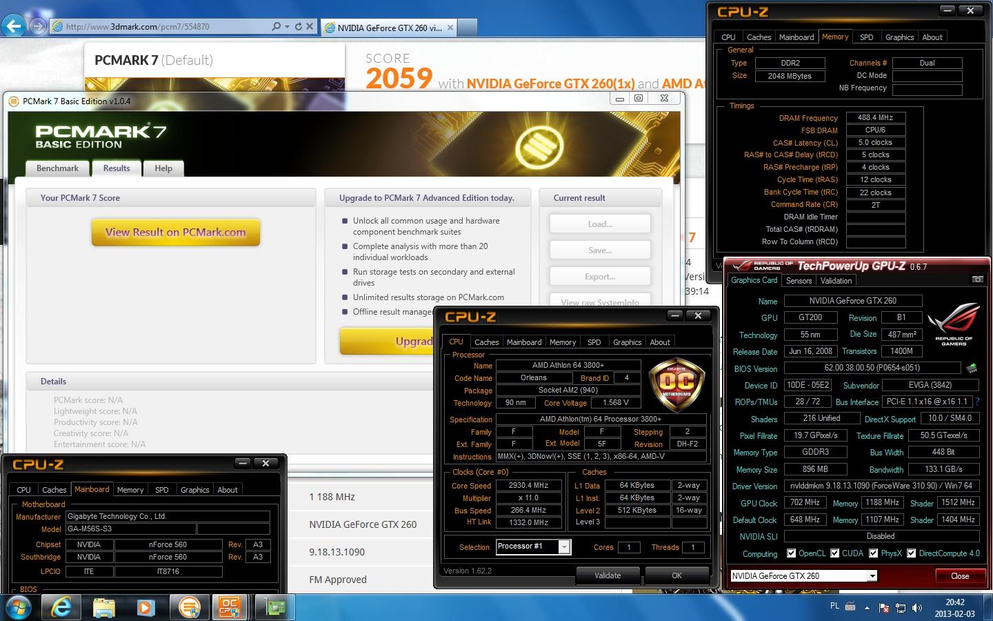The height and width of the screenshot is (621, 993).
Task: Switch to the Benchmark tab in PCMark 7
Action: [57, 168]
